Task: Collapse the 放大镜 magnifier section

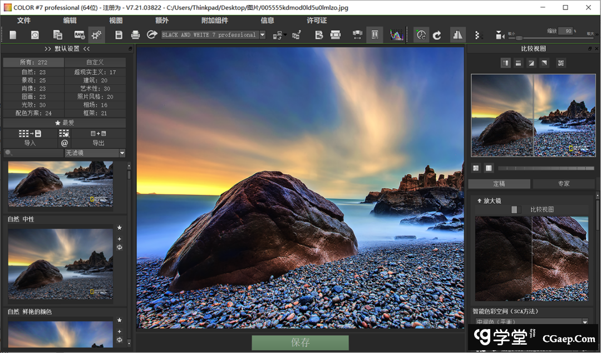Action: pyautogui.click(x=479, y=200)
